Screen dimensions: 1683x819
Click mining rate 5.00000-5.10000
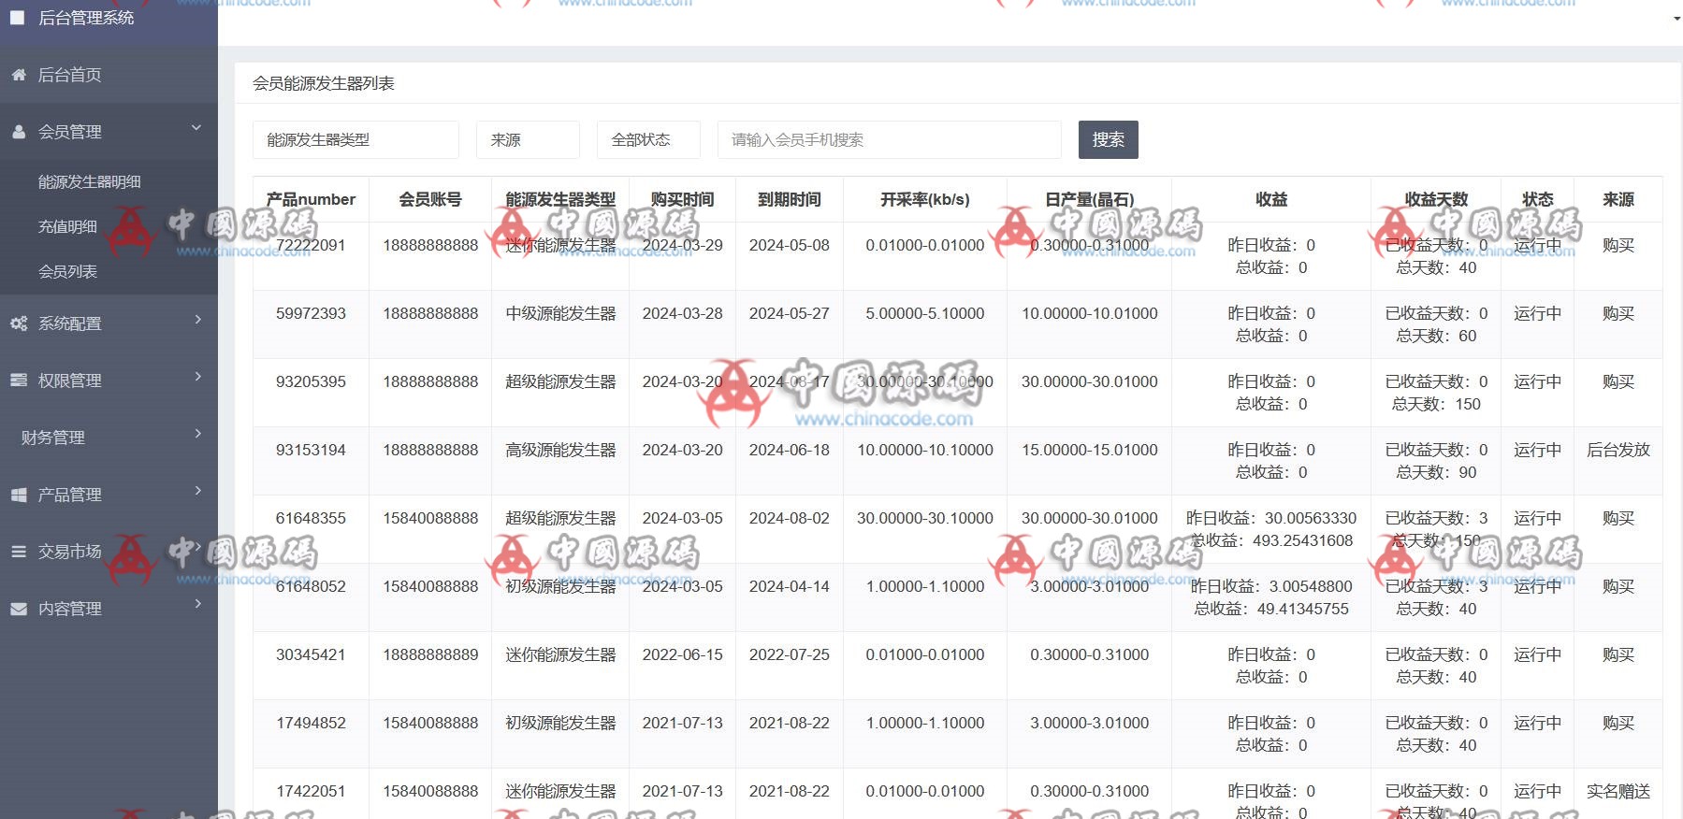pos(925,313)
